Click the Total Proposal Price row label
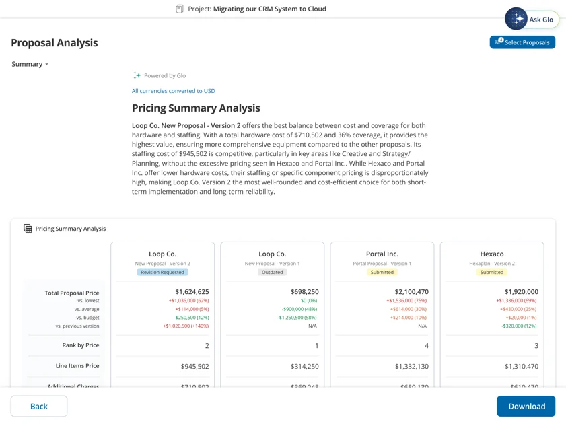This screenshot has width=566, height=424. tap(71, 293)
